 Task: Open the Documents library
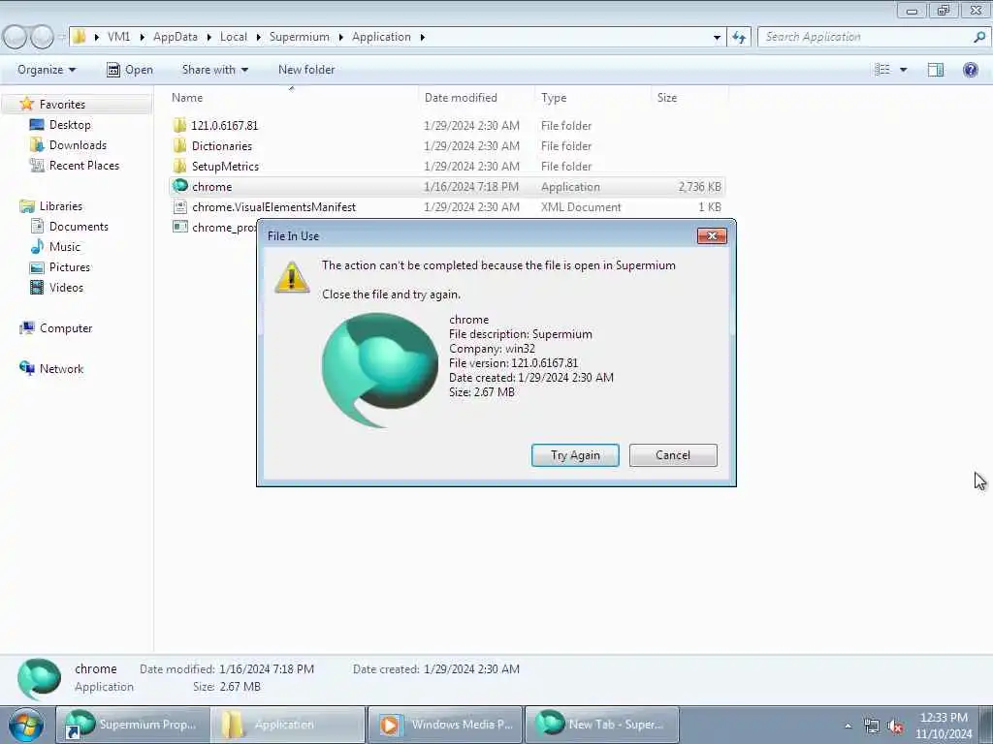tap(79, 227)
